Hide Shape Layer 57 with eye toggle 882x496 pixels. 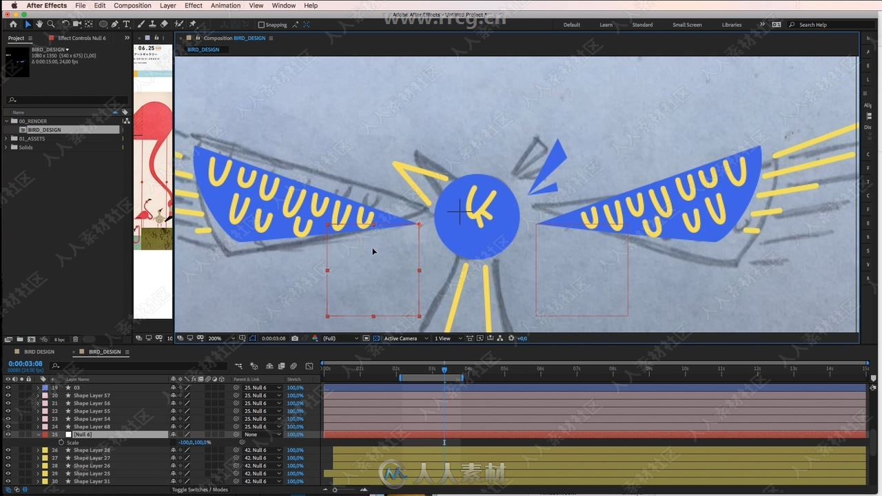click(8, 395)
